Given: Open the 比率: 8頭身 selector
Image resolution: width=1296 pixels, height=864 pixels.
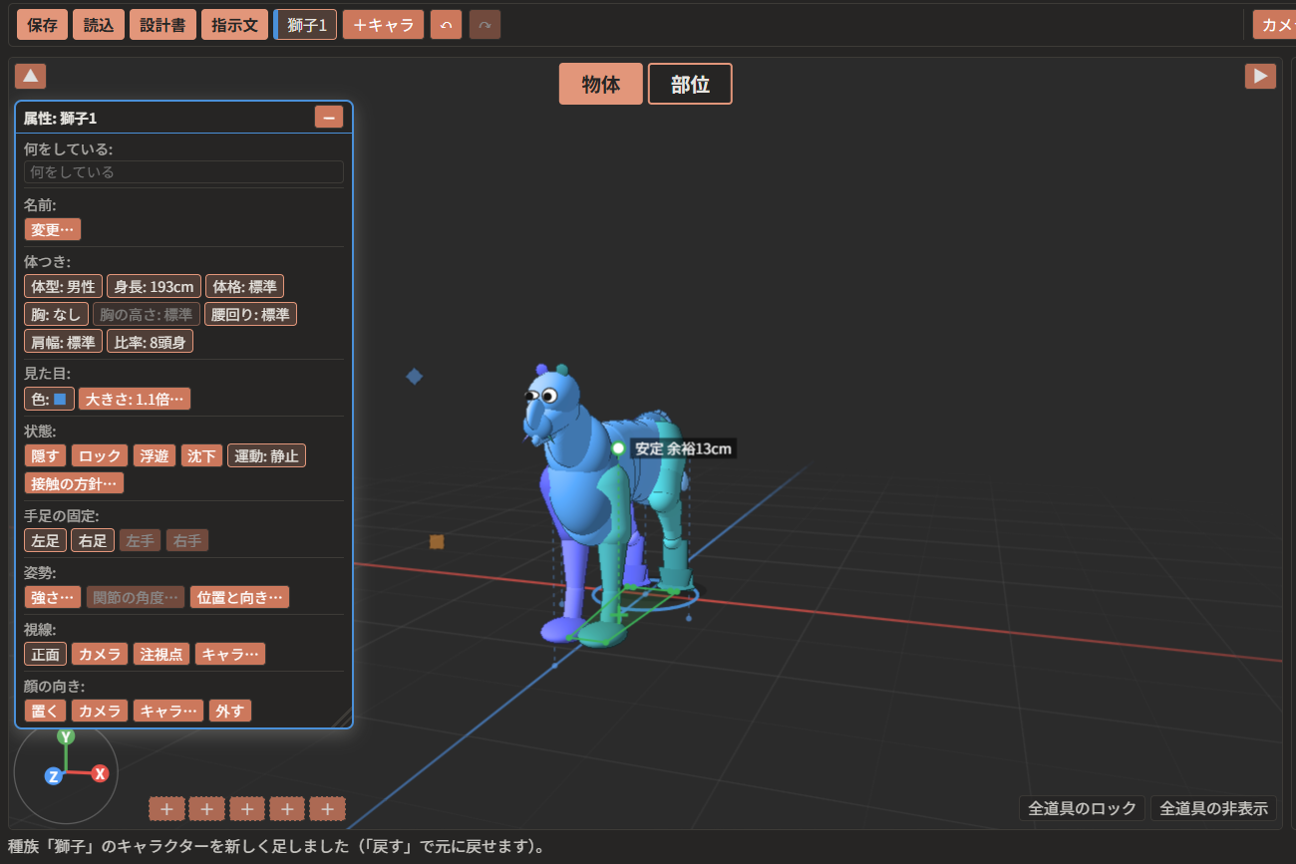Looking at the screenshot, I should coord(150,342).
